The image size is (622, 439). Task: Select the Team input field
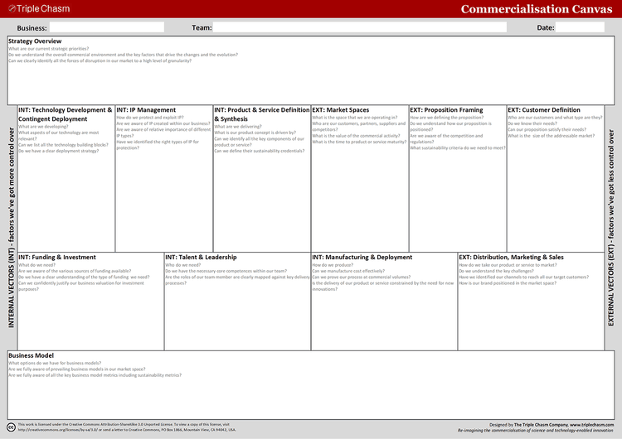pos(359,27)
